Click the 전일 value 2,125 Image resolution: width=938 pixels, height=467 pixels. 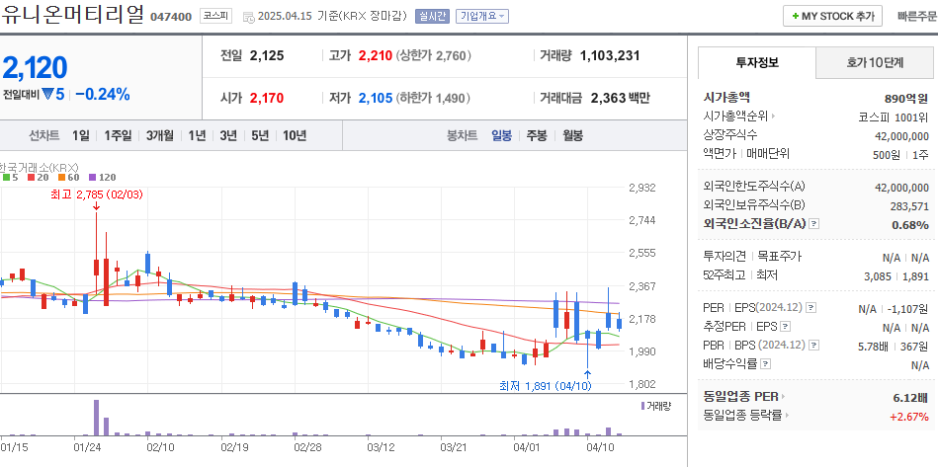coord(267,56)
